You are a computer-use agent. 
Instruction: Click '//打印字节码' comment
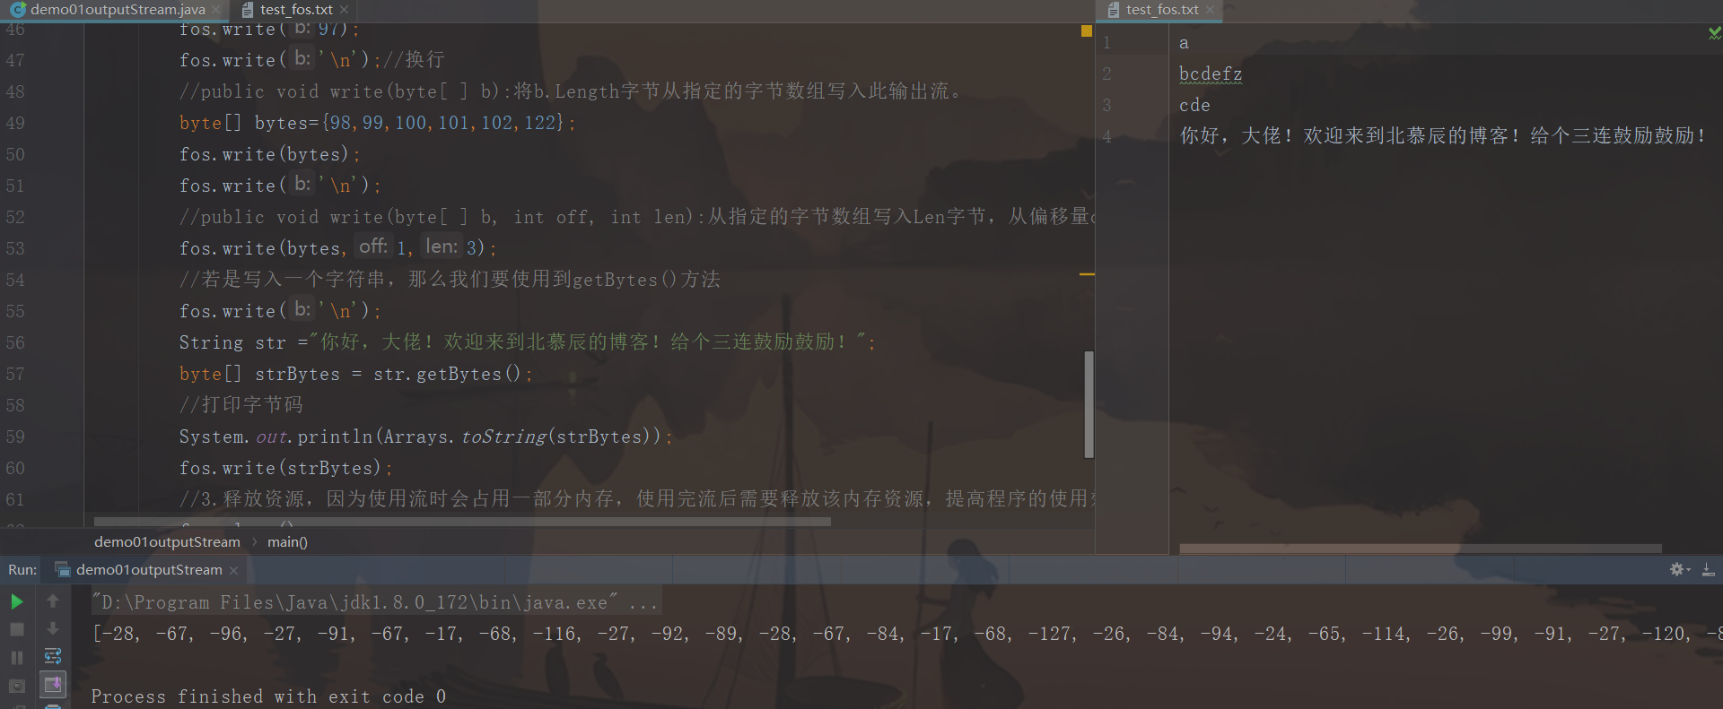[x=241, y=405]
